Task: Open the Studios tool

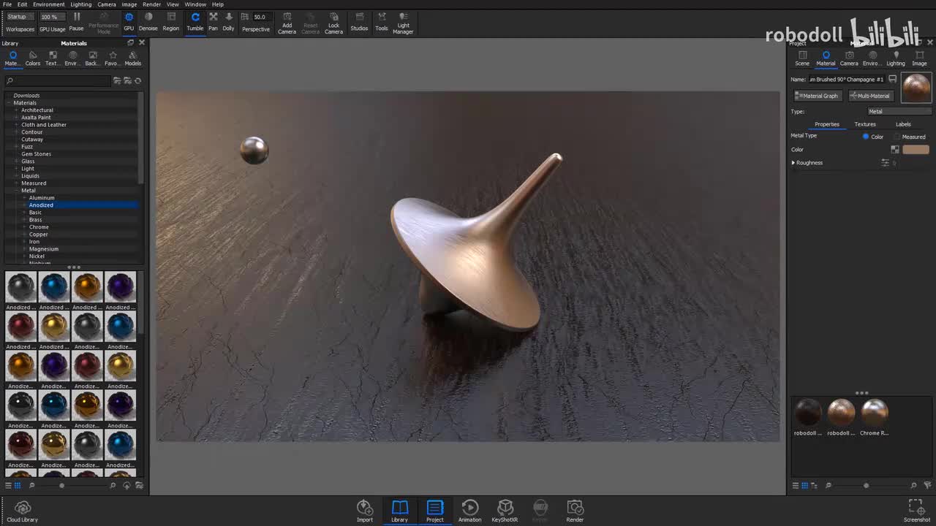Action: (359, 22)
